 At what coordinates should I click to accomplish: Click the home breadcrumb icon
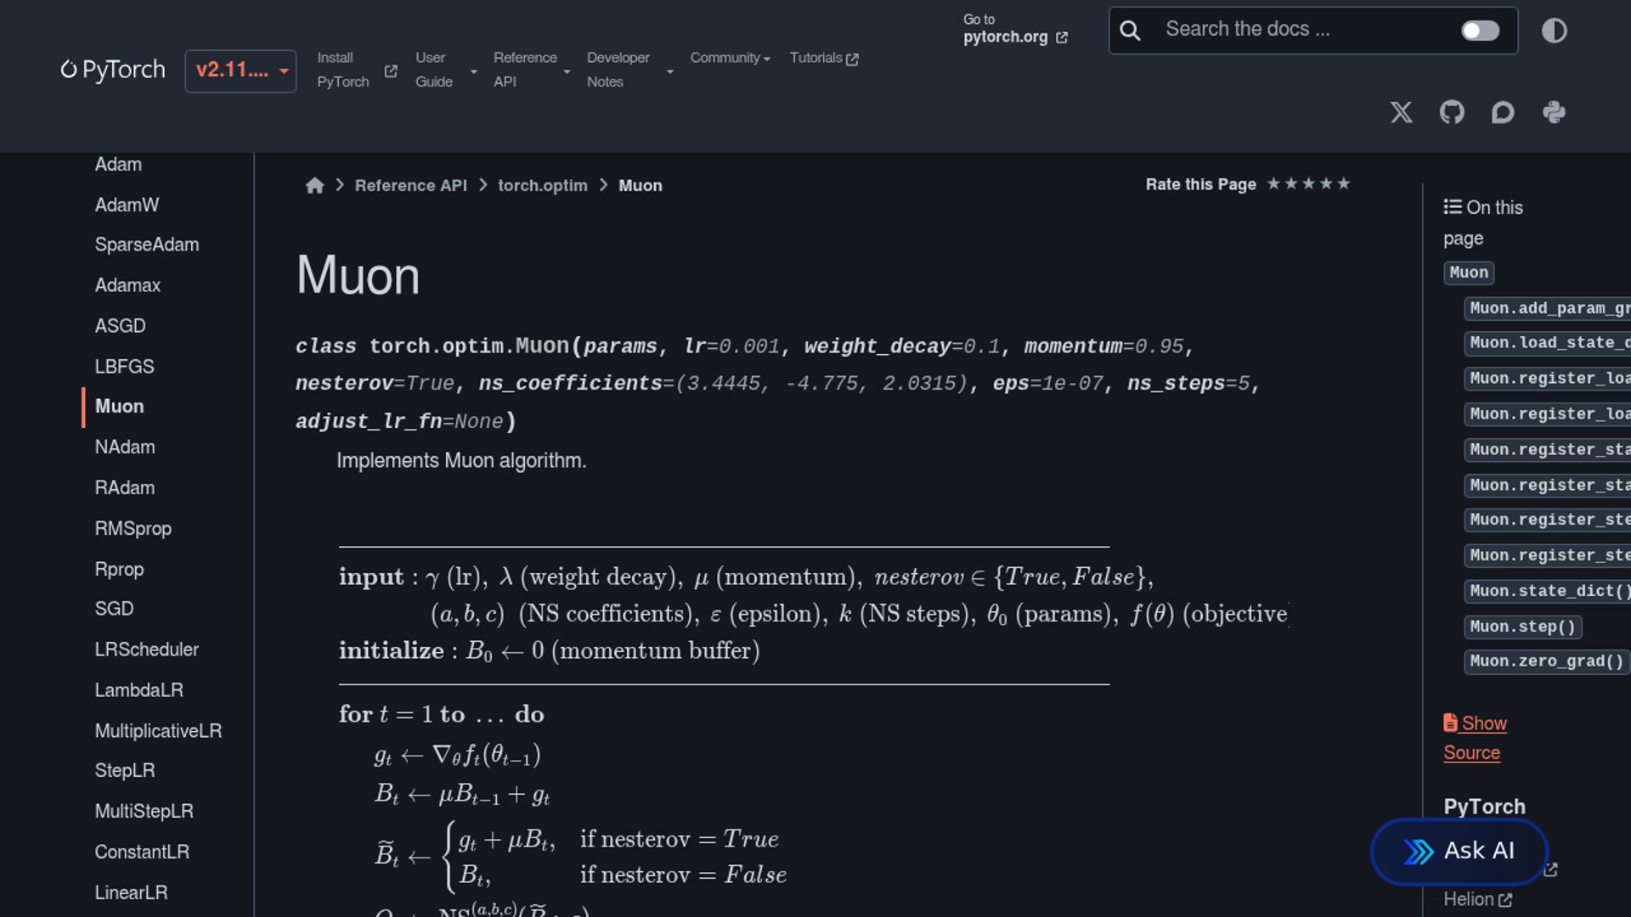[x=314, y=185]
